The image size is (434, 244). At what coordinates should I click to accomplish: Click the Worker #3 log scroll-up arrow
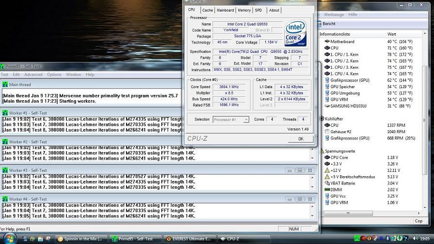coord(312,178)
